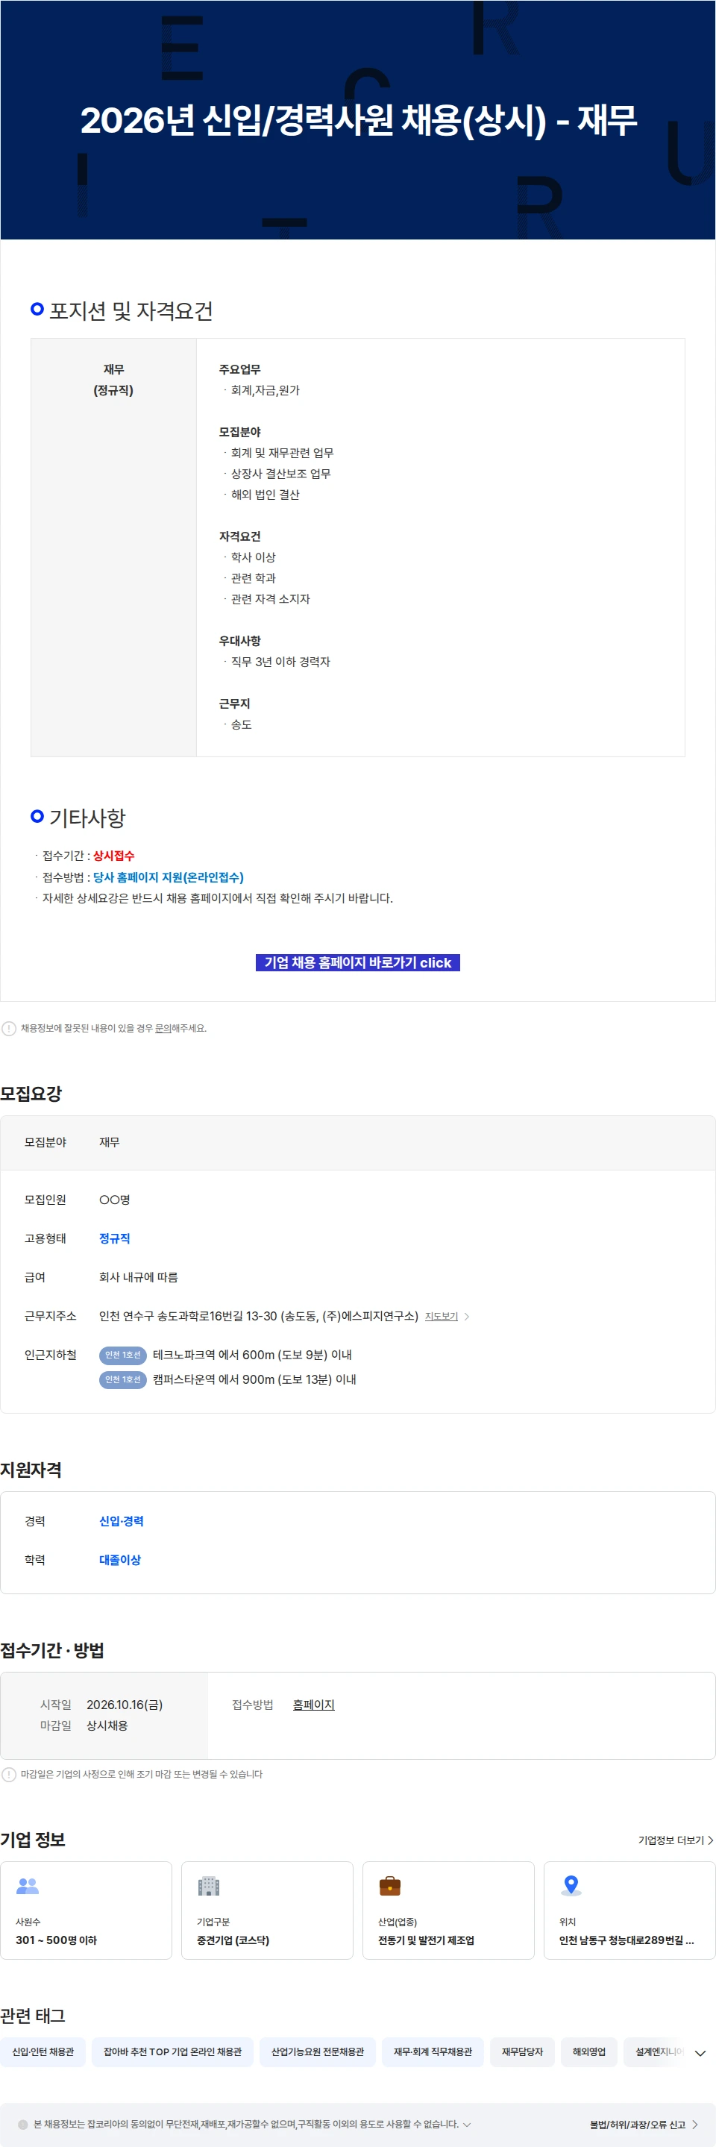Screen dimensions: 716x2147
Task: Click the ○○명 recruitment headcount
Action: coord(114,1200)
